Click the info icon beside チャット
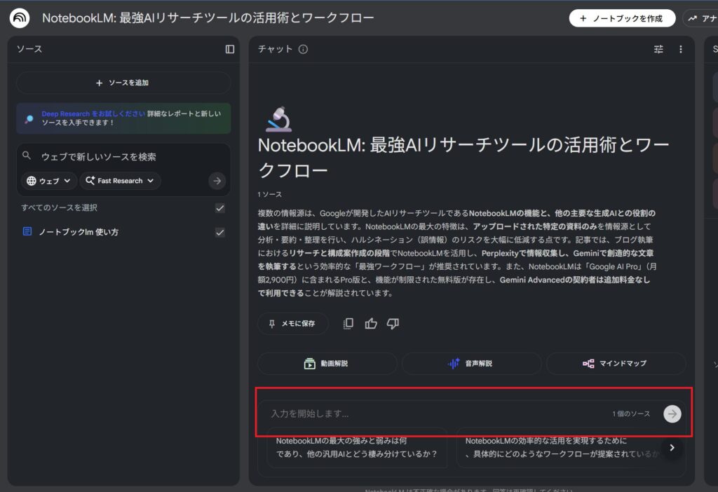The height and width of the screenshot is (492, 718). pyautogui.click(x=303, y=49)
